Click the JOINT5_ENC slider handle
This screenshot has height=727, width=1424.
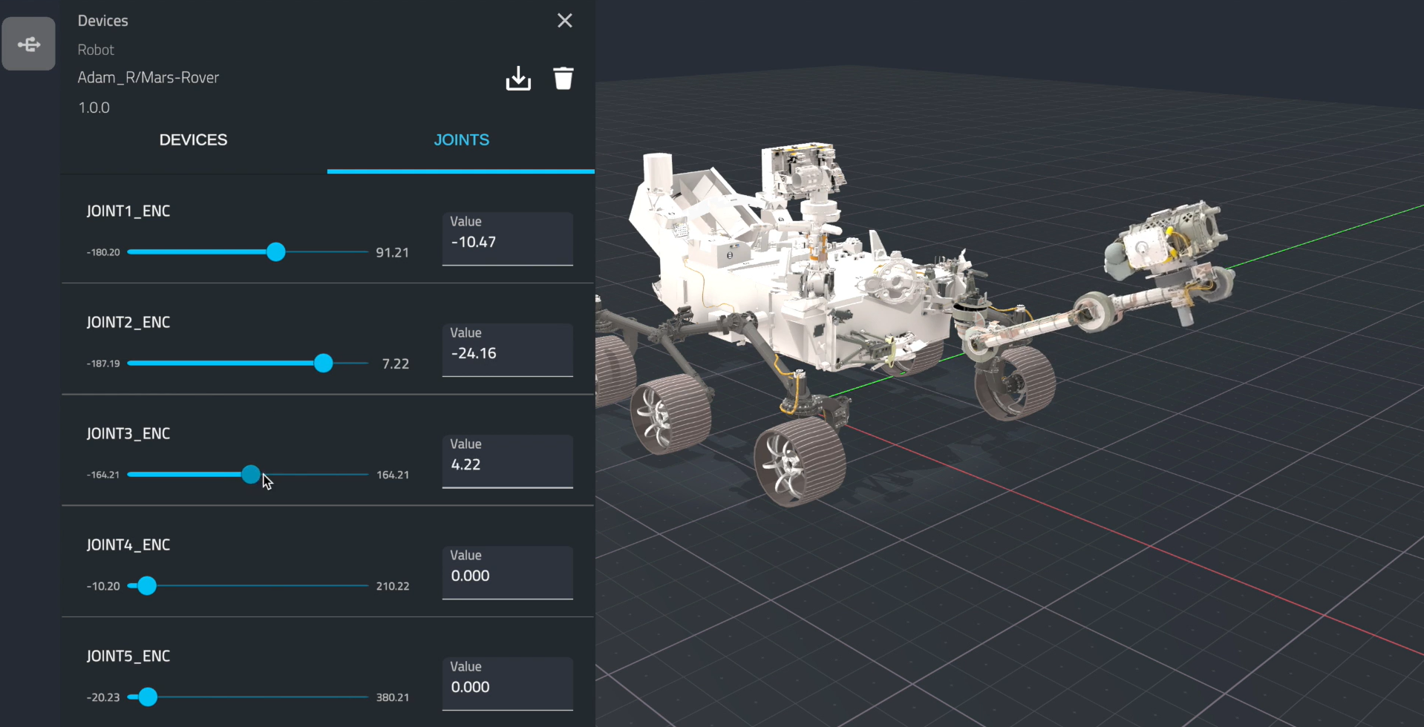point(148,697)
